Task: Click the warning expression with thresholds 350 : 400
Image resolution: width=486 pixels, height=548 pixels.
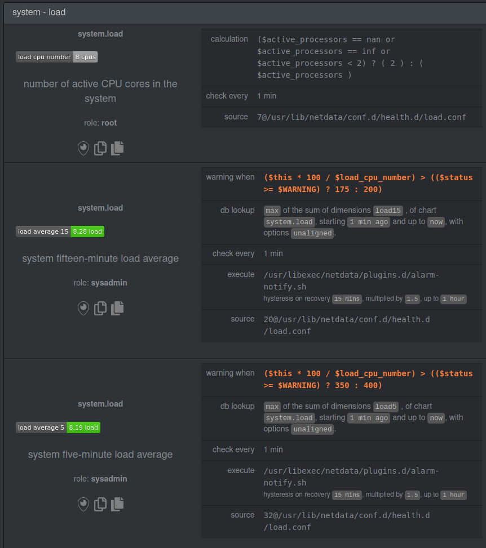Action: point(368,379)
